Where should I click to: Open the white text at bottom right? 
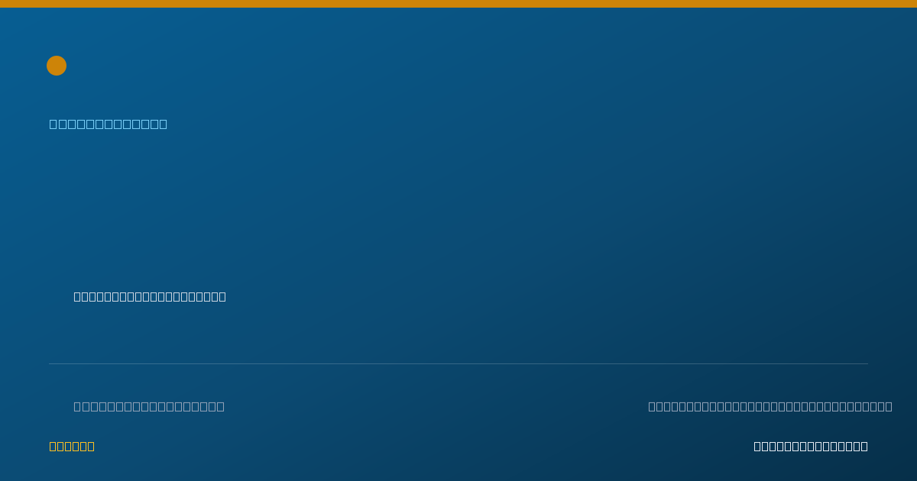[811, 446]
